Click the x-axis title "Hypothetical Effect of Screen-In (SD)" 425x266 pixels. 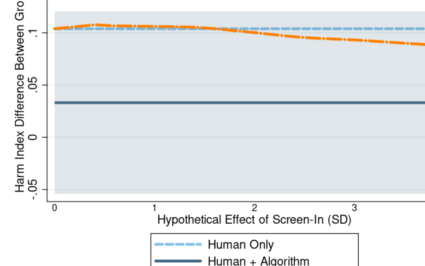(254, 220)
